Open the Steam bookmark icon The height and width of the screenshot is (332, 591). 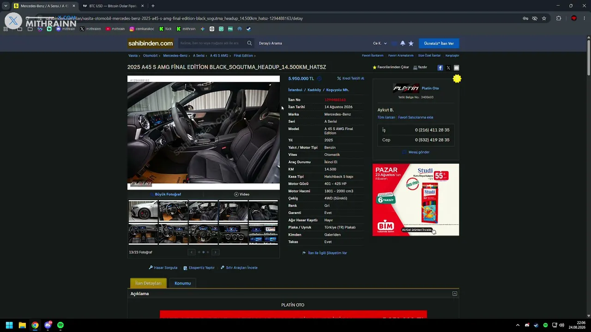click(248, 29)
